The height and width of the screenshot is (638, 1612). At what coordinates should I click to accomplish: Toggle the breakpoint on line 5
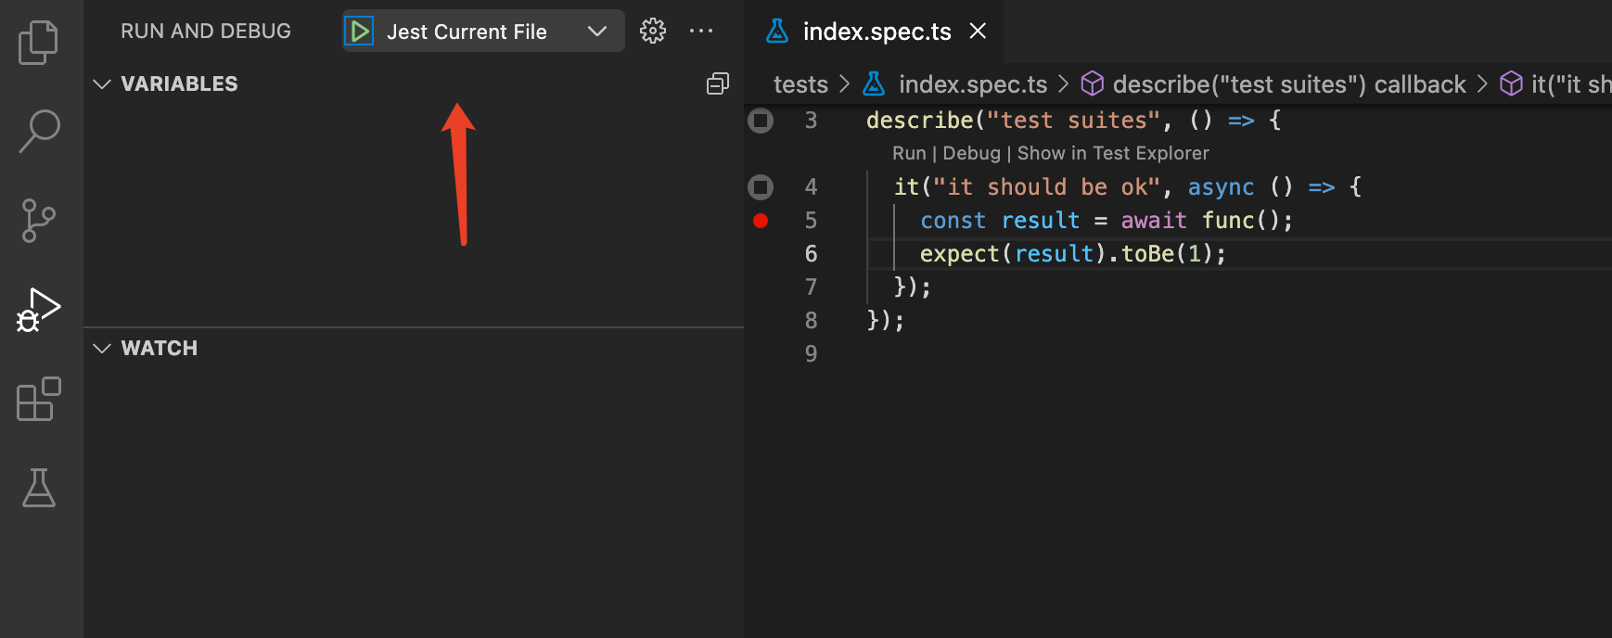[x=761, y=221]
